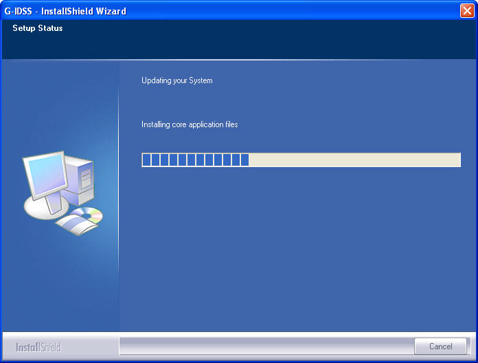Click the CD disc image
The height and width of the screenshot is (363, 478).
coord(89,216)
